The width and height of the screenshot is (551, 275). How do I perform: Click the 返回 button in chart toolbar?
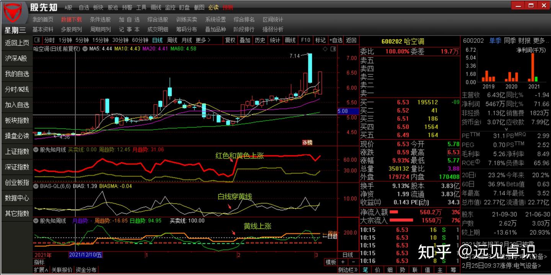351,40
